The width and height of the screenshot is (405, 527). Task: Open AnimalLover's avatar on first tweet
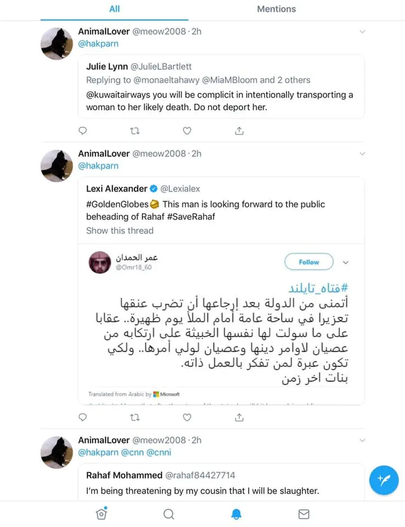click(57, 43)
